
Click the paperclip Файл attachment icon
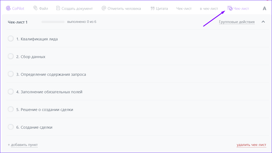pos(35,8)
